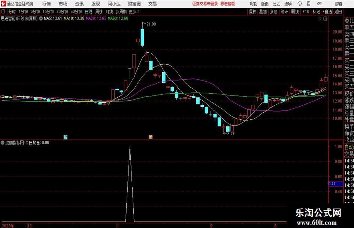Screen dimensions: 354x228
Task: Click the MA5: 13.61 indicator label
Action: pos(53,18)
